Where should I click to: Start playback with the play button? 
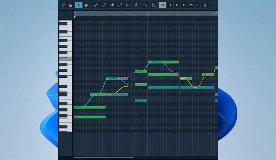tap(177, 5)
